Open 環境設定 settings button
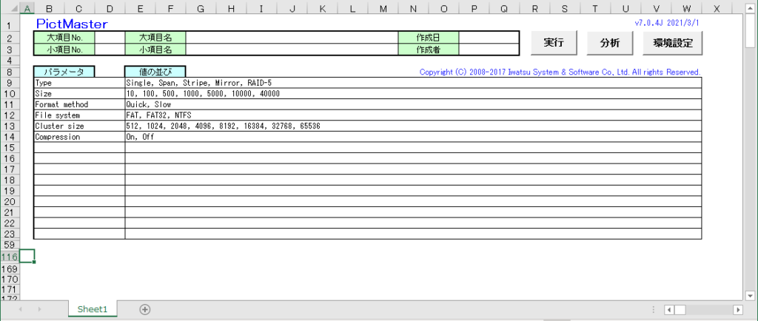The image size is (758, 321). click(x=673, y=43)
